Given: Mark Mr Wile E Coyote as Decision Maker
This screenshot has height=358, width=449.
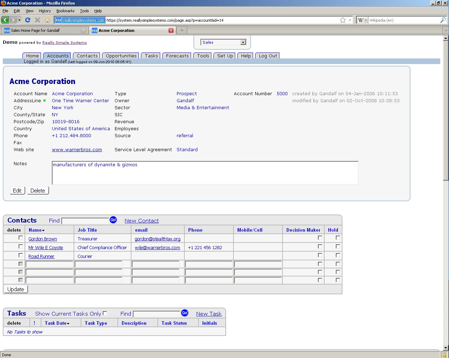Looking at the screenshot, I should coord(320,246).
